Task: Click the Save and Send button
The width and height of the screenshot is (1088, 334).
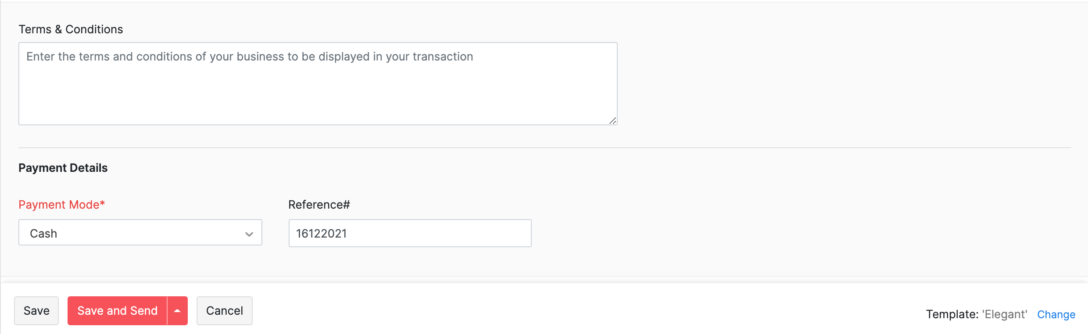Action: point(117,310)
